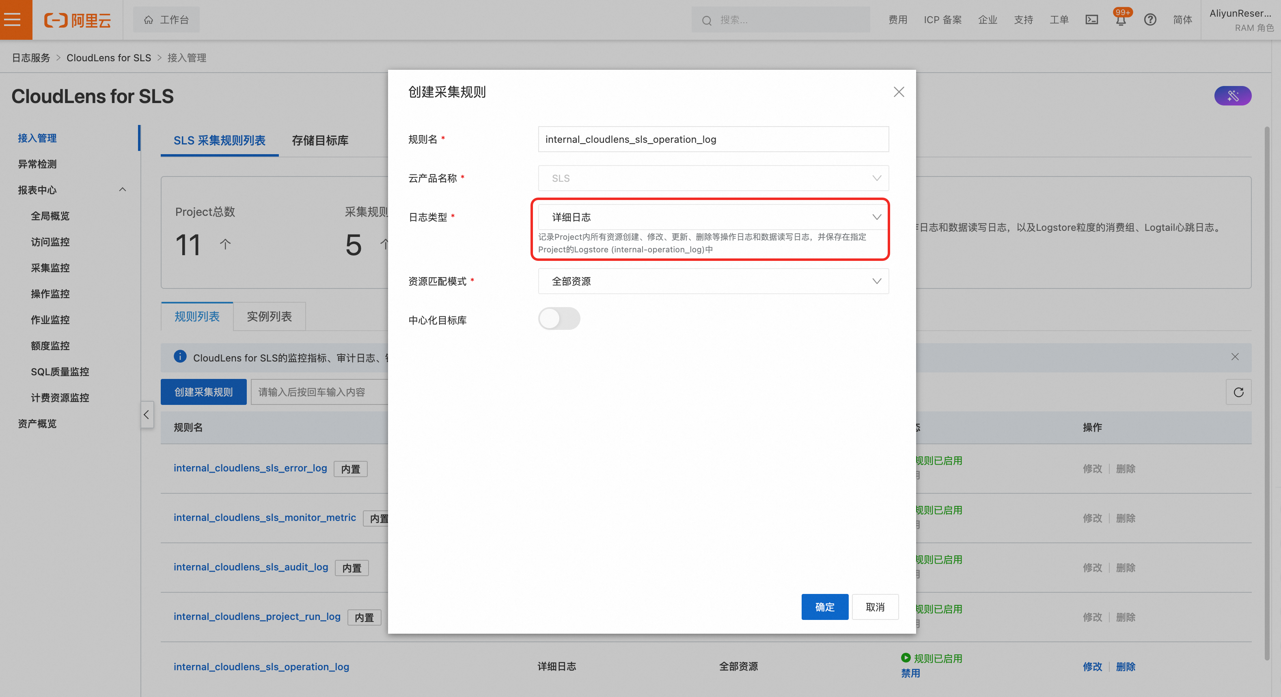
Task: Open ICP 备案 top link
Action: (x=942, y=20)
